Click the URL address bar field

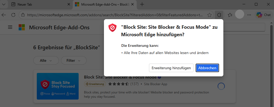click(115, 15)
